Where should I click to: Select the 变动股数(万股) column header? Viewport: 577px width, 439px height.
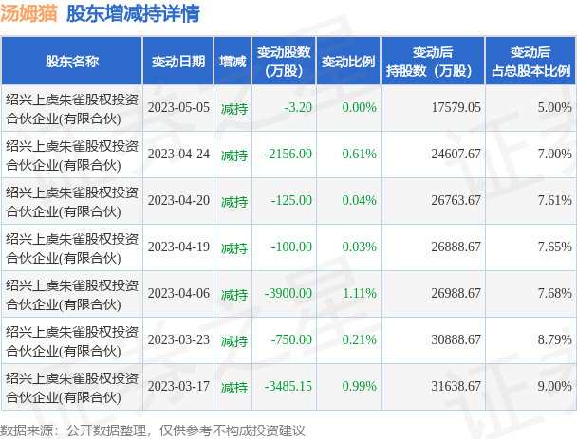tap(284, 62)
